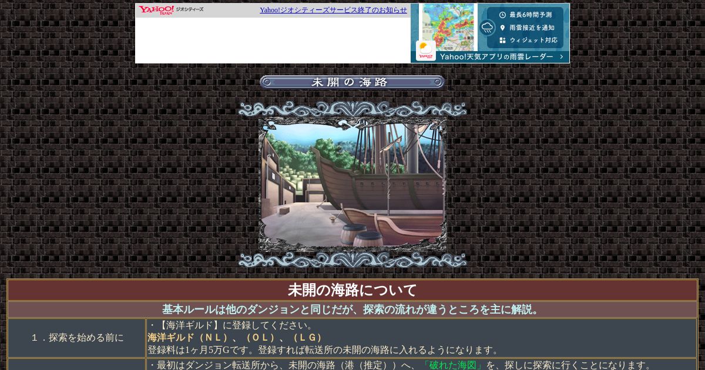The height and width of the screenshot is (370, 705).
Task: Click the Yahoo!天気アプリの雨雲レーダー banner text
Action: click(496, 57)
